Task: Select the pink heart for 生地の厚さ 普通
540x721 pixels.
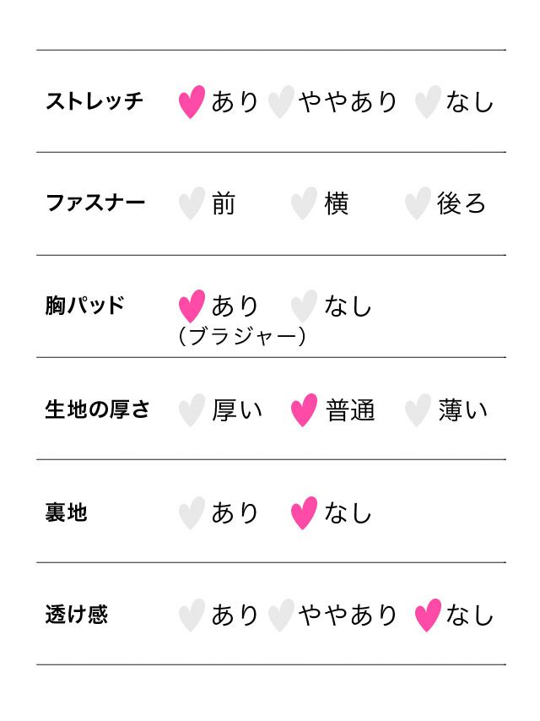Action: click(x=304, y=410)
